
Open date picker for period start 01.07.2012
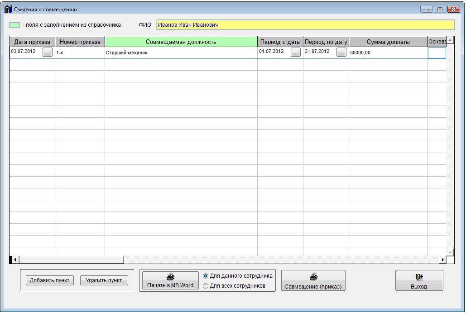click(295, 52)
